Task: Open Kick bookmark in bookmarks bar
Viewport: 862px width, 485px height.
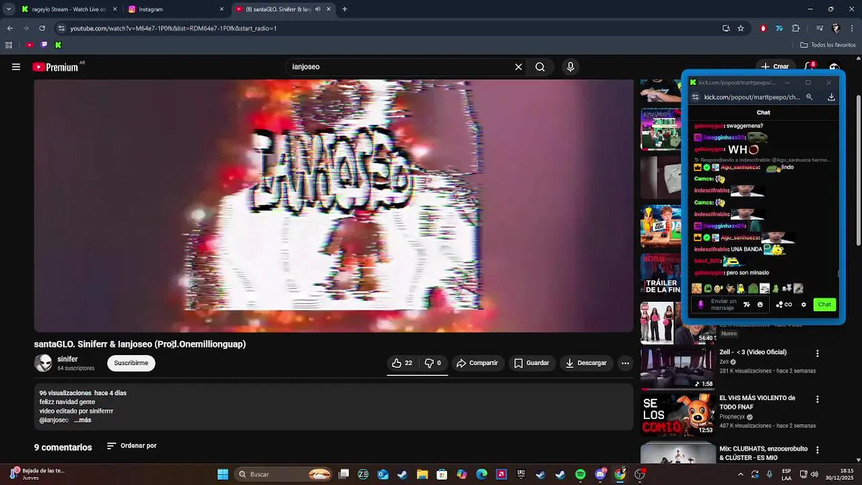Action: (59, 45)
